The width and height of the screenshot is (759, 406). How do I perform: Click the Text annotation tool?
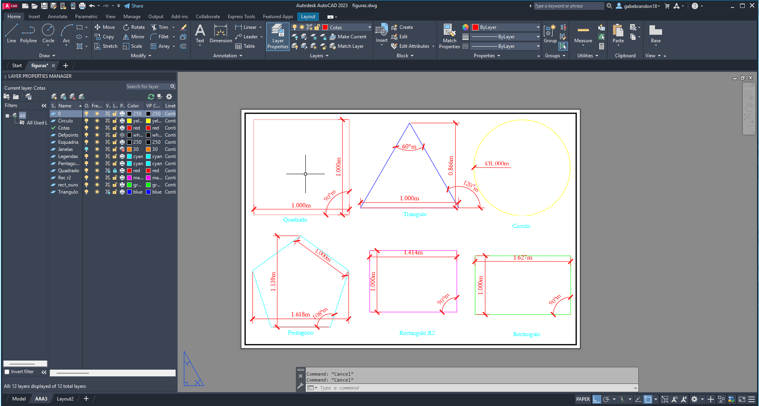click(200, 33)
